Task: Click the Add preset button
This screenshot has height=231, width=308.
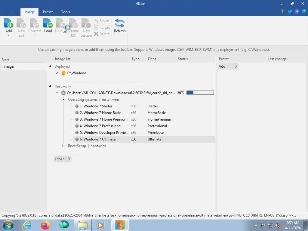Action: tap(228, 66)
